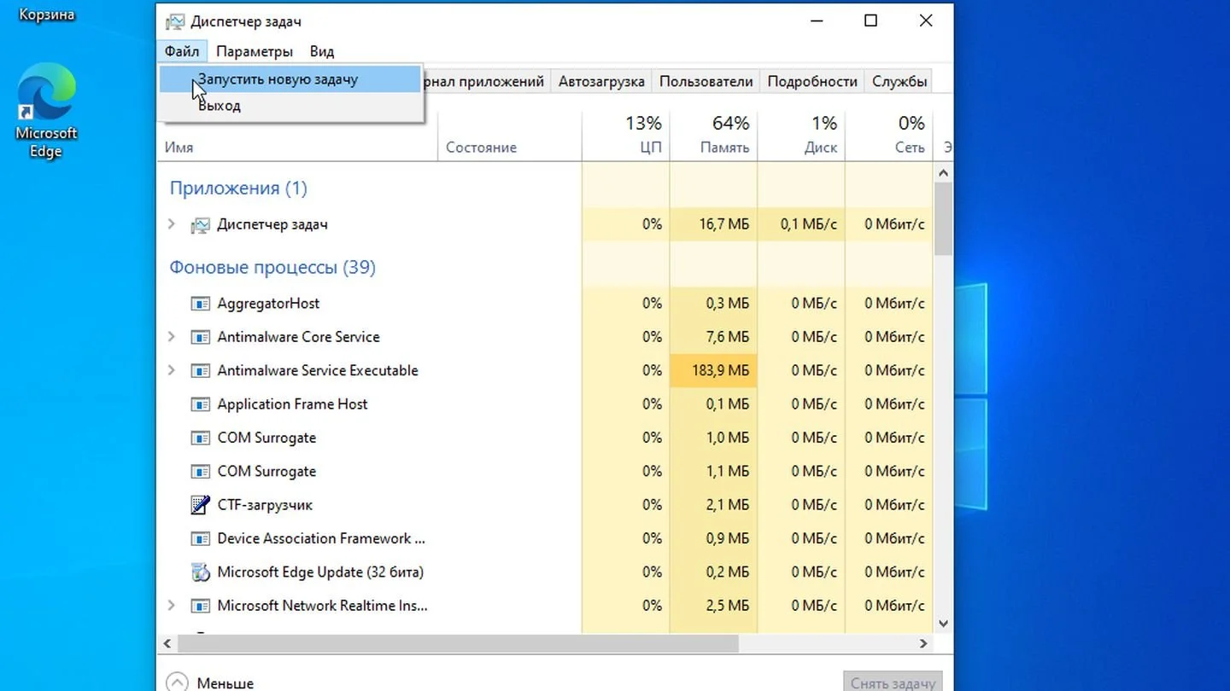This screenshot has height=691, width=1230.
Task: Click Microsoft Edge Update icon
Action: 200,572
